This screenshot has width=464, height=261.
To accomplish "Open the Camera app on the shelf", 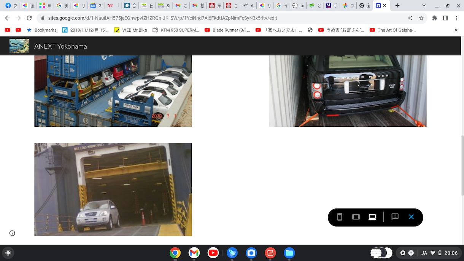I will [x=251, y=253].
